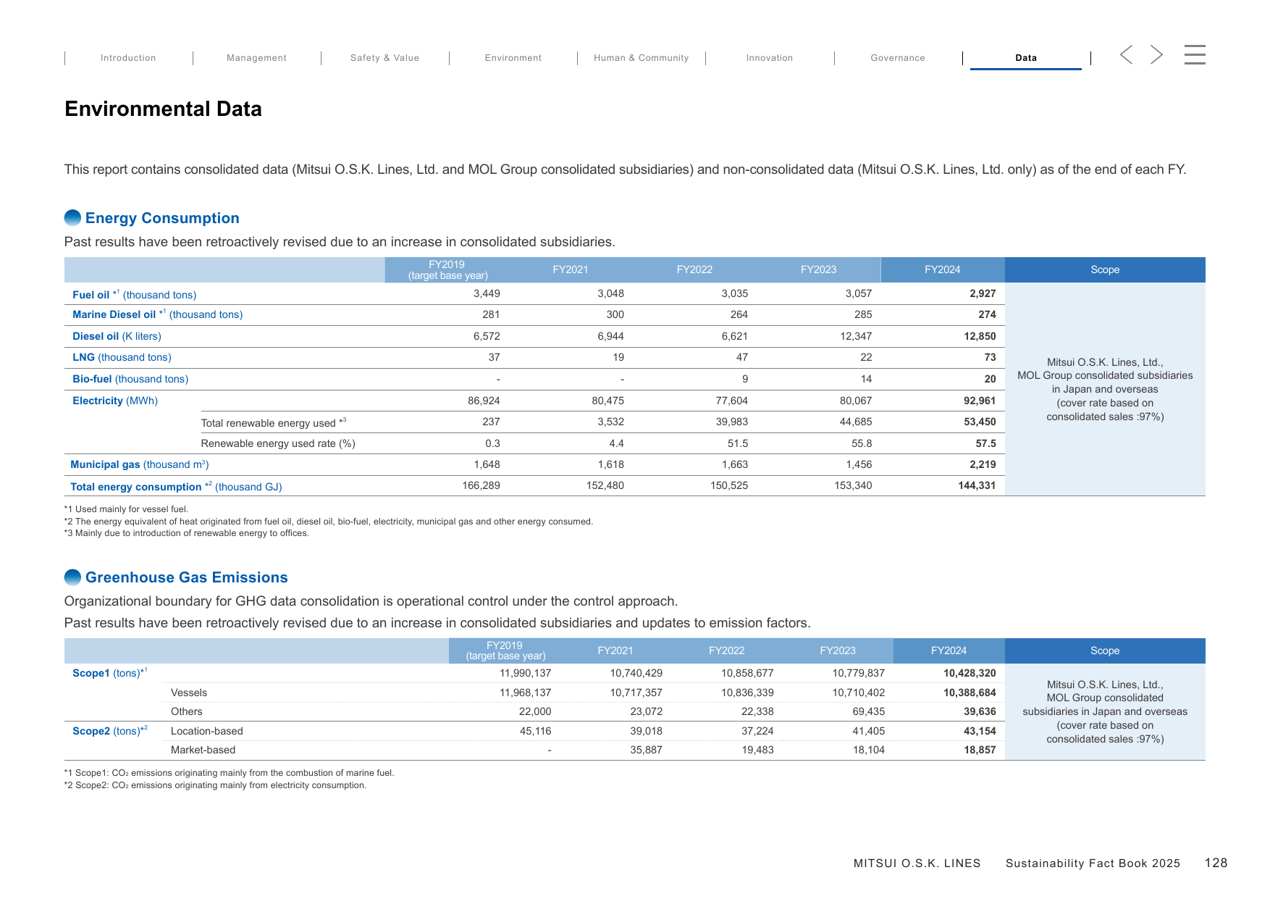Open the Human & Community tab
This screenshot has width=1270, height=899.
[642, 58]
